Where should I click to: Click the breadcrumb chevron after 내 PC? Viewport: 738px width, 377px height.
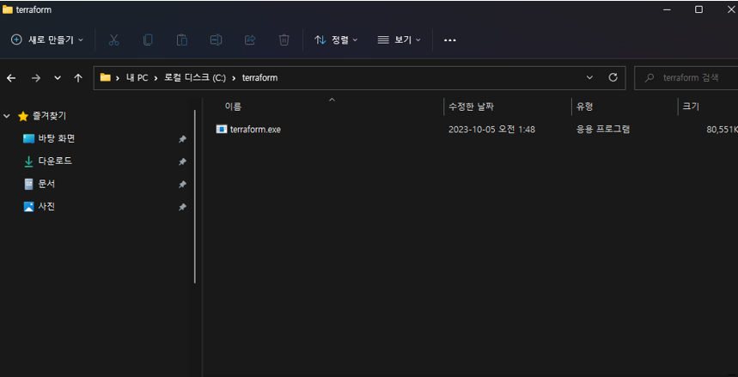click(x=156, y=78)
